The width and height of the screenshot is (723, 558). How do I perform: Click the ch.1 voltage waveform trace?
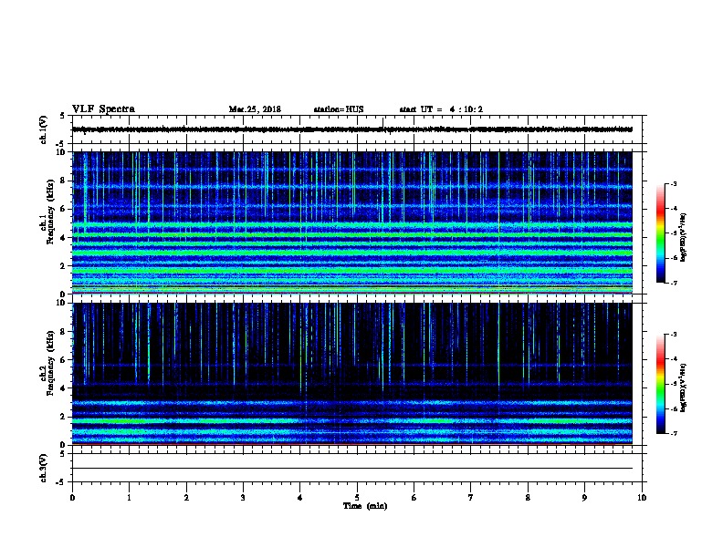tap(352, 129)
